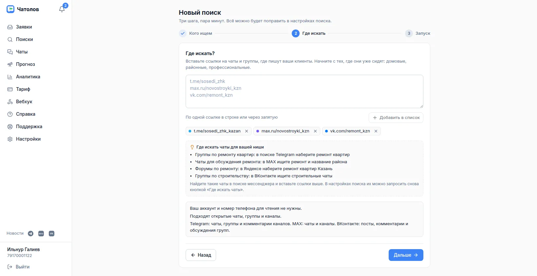The height and width of the screenshot is (276, 537).
Task: Click the vk.com/remont_kzn chip text
Action: point(350,131)
